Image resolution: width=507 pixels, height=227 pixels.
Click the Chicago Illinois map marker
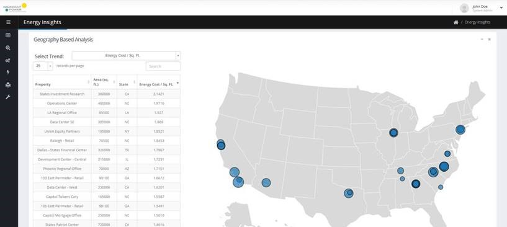click(393, 133)
